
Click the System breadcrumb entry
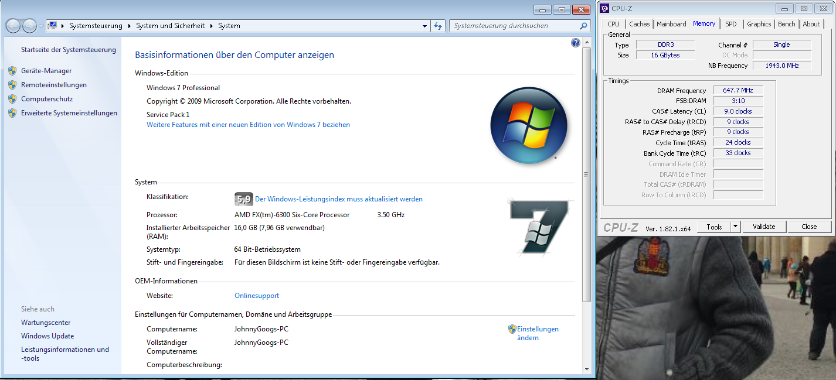coord(229,26)
